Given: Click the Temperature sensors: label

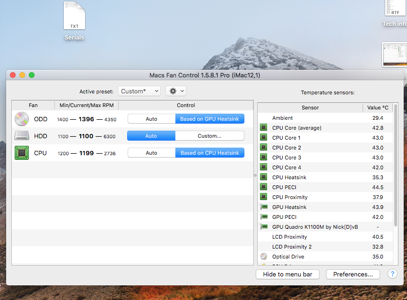Looking at the screenshot, I should pos(328,92).
